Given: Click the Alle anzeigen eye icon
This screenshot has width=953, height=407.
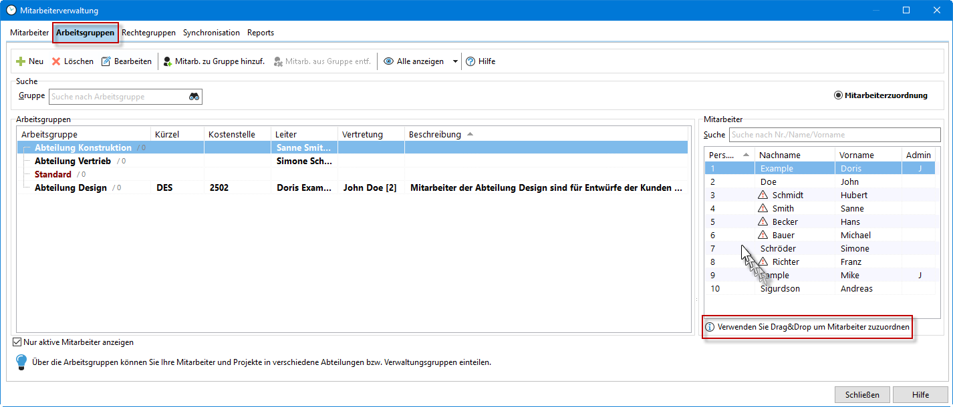Looking at the screenshot, I should (x=388, y=61).
